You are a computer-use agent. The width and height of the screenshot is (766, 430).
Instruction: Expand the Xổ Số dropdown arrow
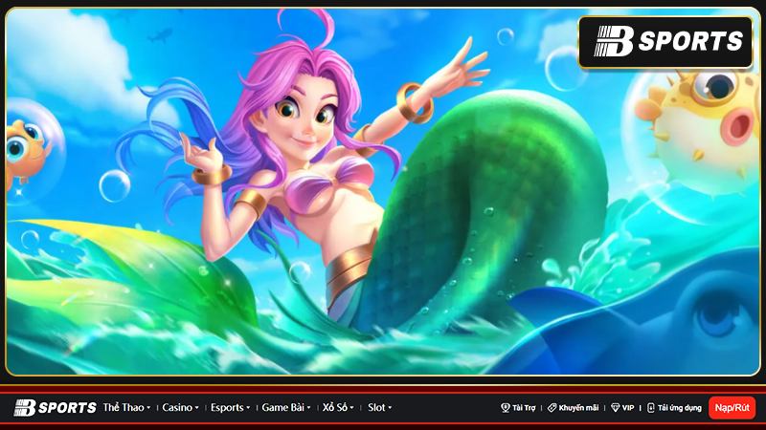coord(351,408)
